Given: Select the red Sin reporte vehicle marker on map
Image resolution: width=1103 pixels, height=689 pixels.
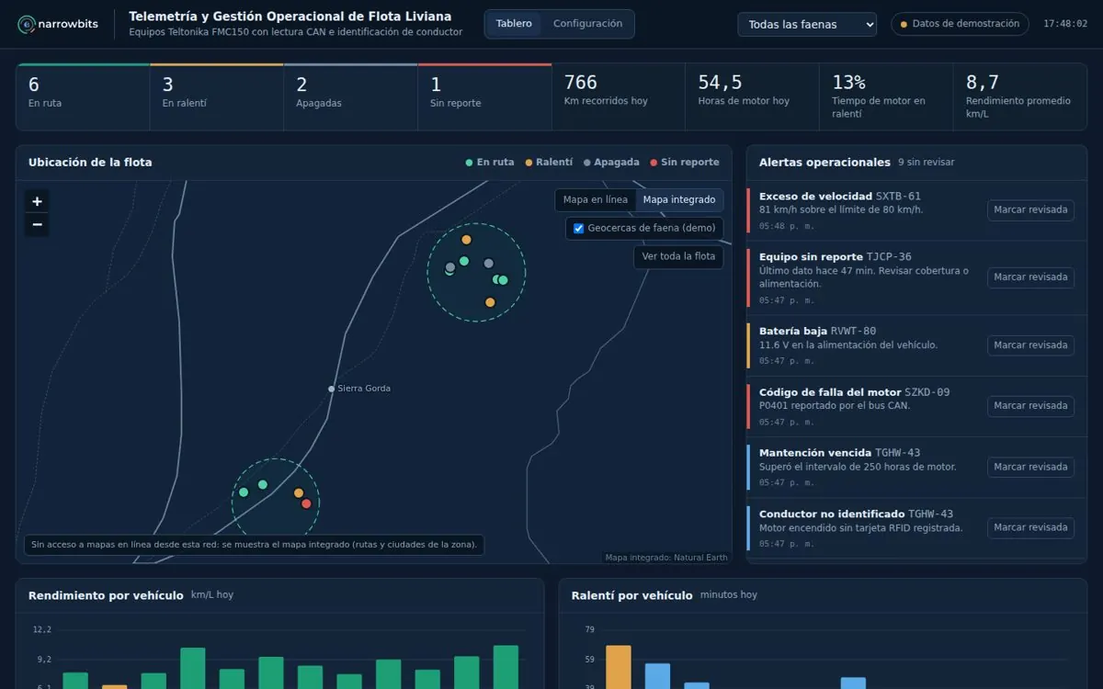Looking at the screenshot, I should (x=306, y=503).
